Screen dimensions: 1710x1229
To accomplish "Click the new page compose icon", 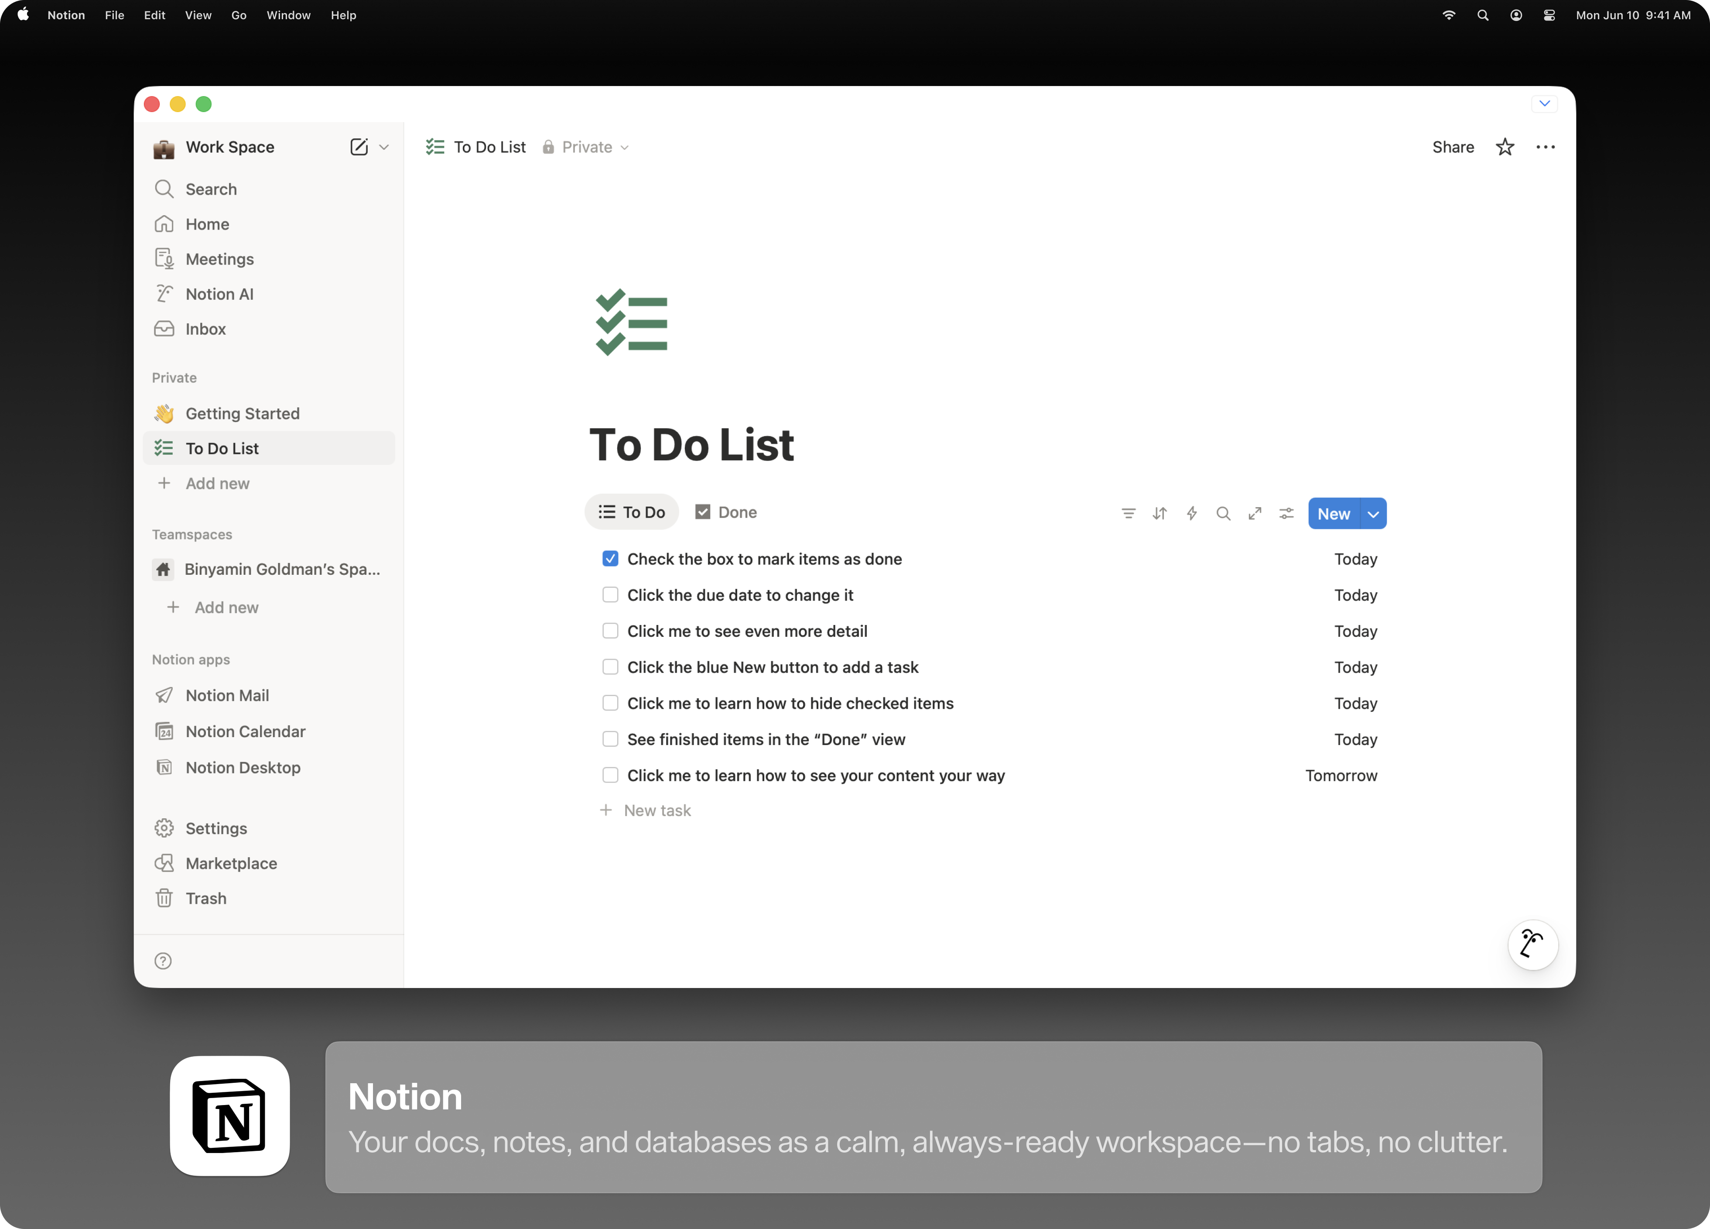I will coord(359,147).
